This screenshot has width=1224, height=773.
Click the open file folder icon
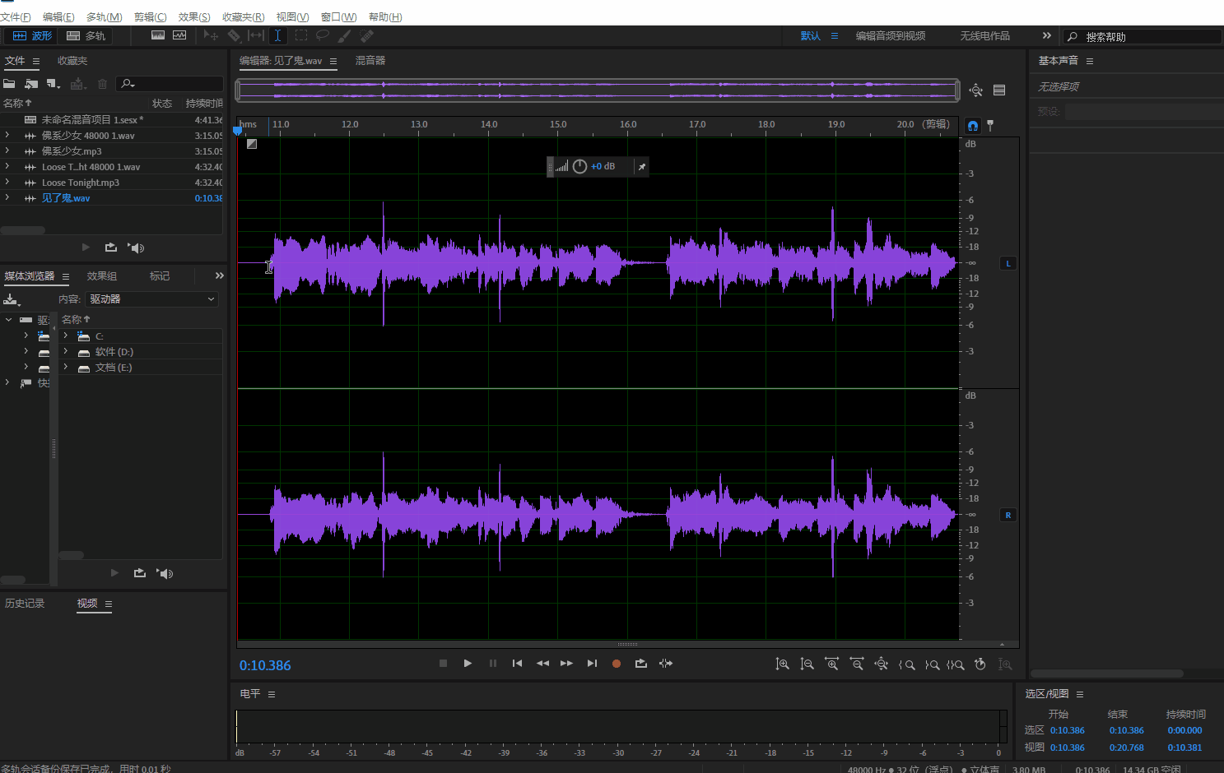pyautogui.click(x=9, y=84)
